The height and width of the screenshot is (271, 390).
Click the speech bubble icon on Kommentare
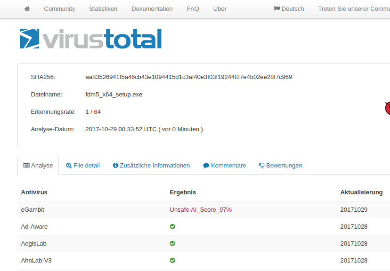coord(206,166)
